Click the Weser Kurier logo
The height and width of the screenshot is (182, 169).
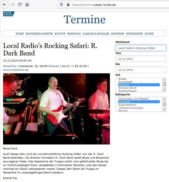pos(9,14)
